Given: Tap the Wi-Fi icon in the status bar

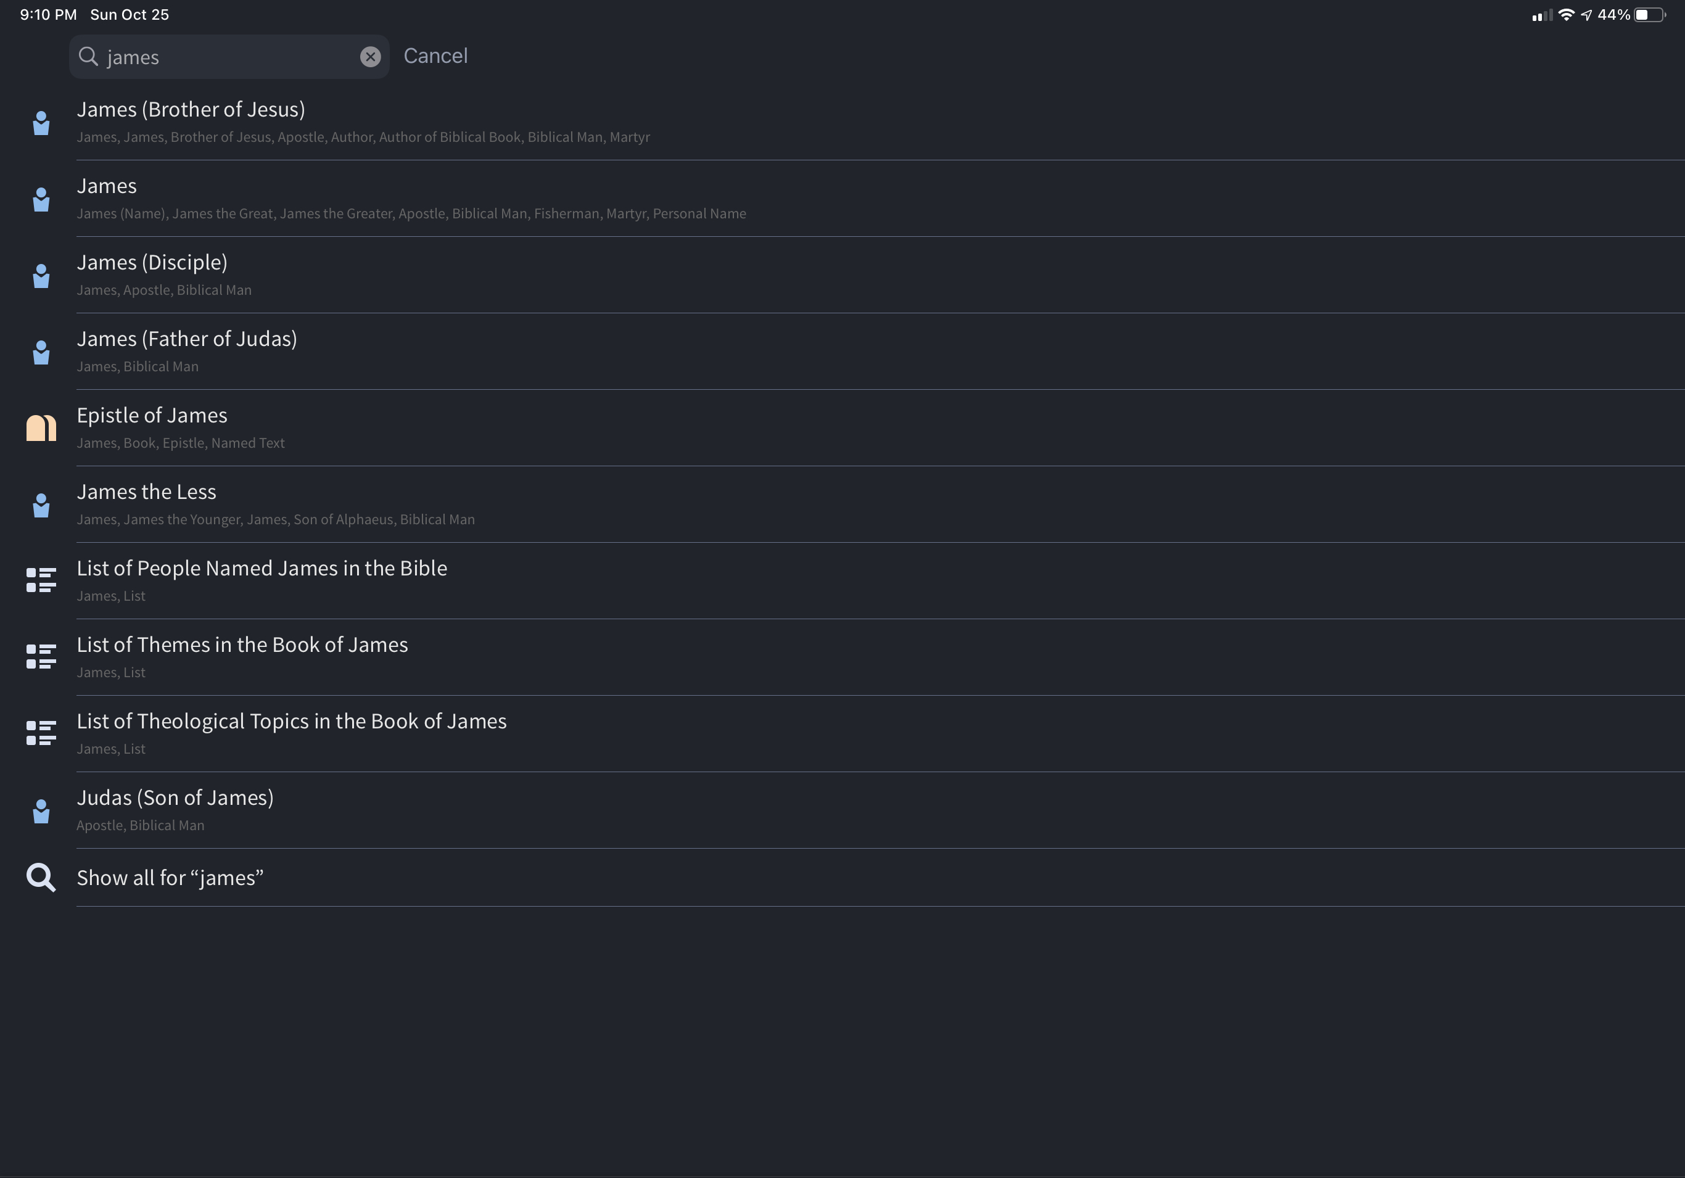Looking at the screenshot, I should pos(1565,15).
